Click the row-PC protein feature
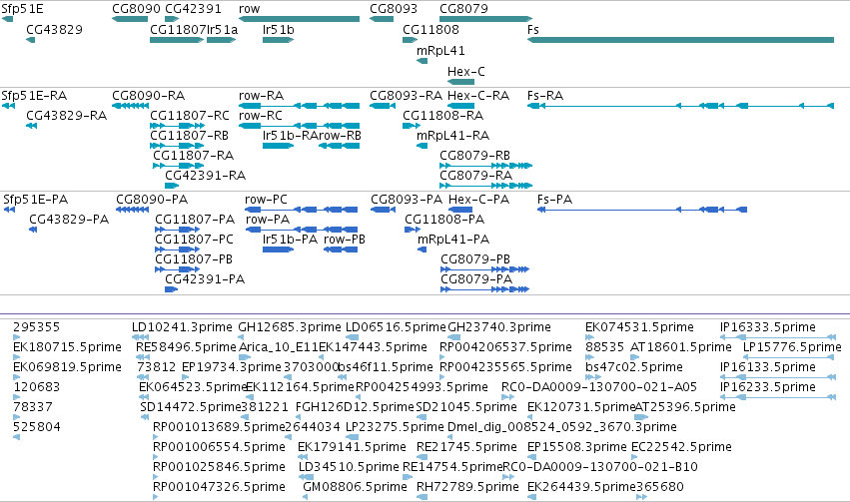This screenshot has height=502, width=850. (302, 210)
